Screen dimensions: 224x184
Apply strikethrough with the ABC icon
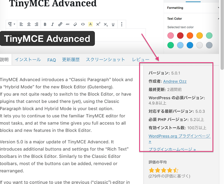point(68,24)
